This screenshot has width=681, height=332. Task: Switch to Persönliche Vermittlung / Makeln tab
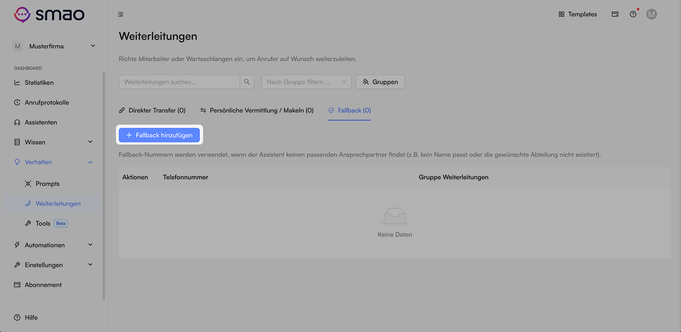(257, 110)
